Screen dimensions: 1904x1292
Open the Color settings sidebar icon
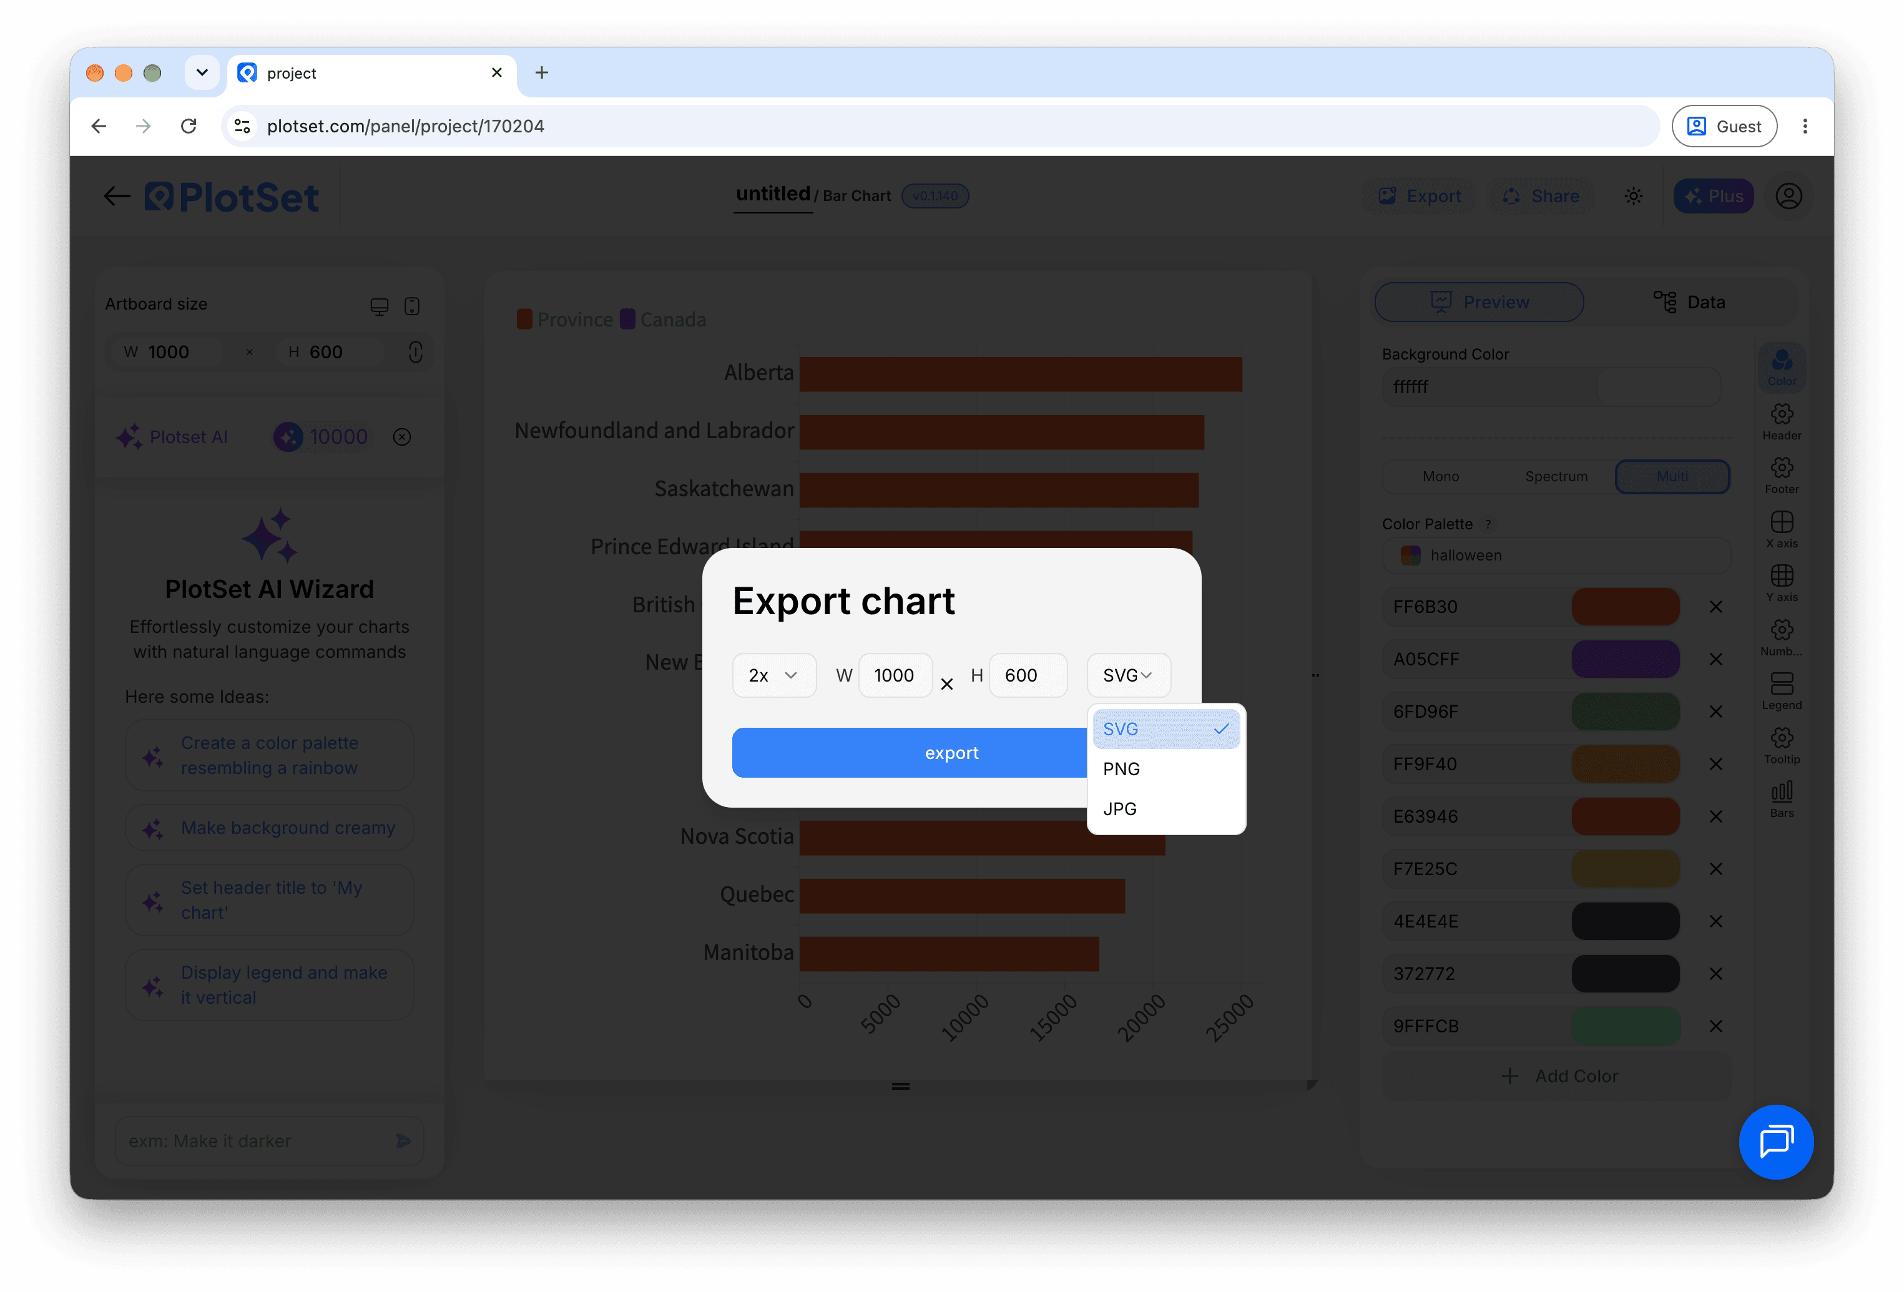click(x=1781, y=367)
